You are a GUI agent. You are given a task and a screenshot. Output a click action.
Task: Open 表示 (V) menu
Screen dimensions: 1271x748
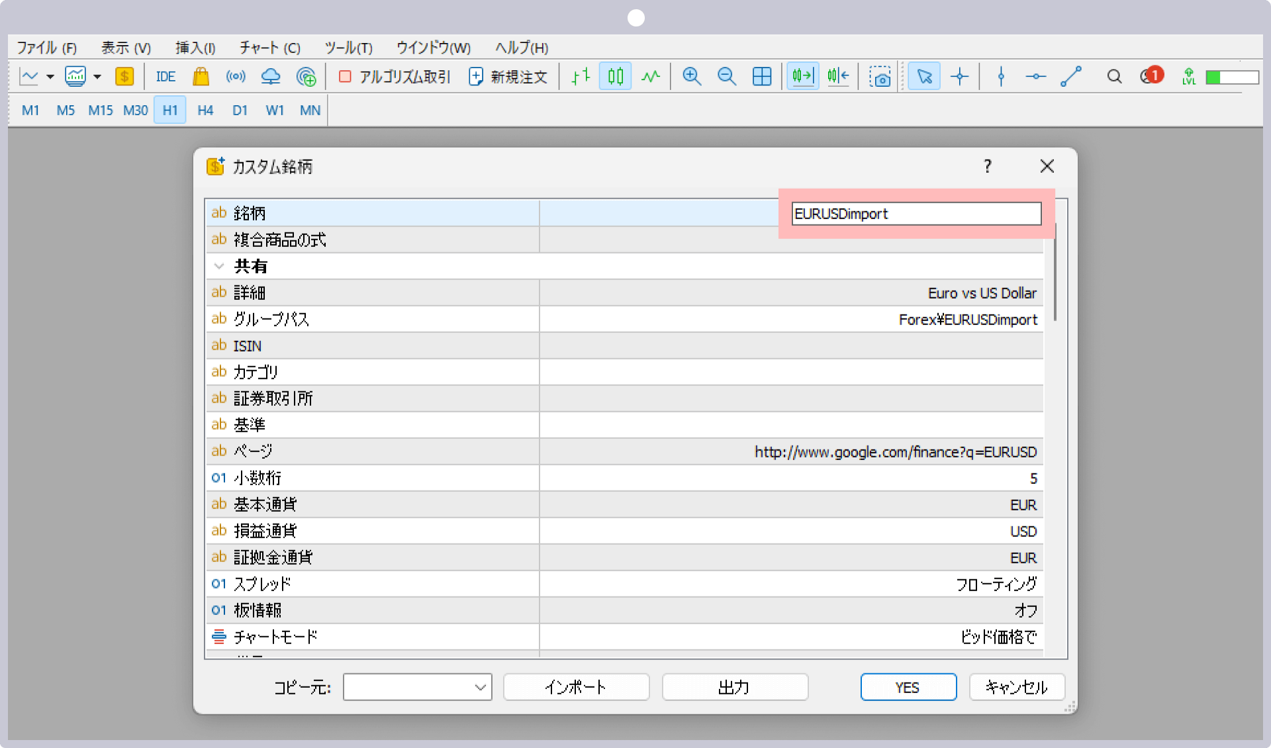[126, 48]
